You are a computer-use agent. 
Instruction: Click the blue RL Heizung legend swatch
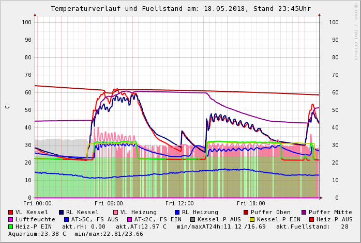(x=176, y=212)
